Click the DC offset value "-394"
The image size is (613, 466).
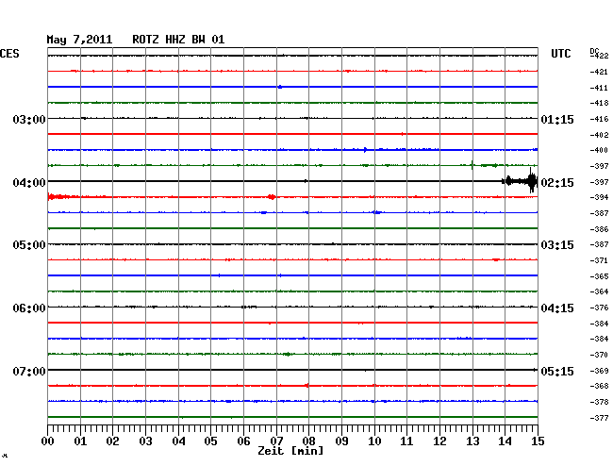point(599,197)
